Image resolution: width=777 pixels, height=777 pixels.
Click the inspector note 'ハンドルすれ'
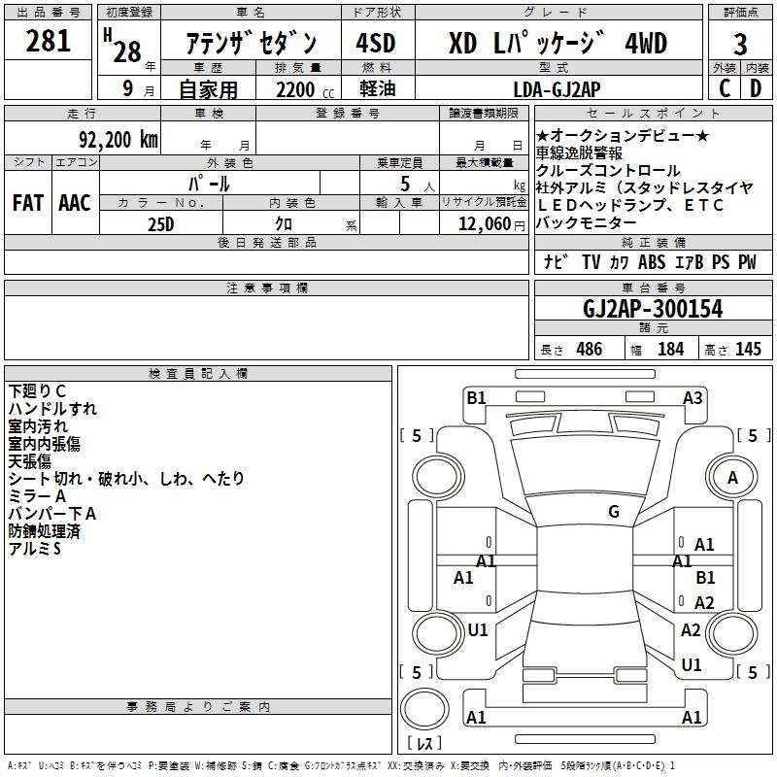[x=52, y=409]
